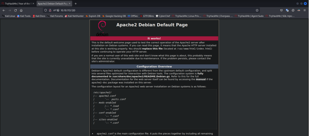Viewport: 309px width, 136px height.
Task: Open the Kali Tools bookmark
Action: (x=24, y=16)
